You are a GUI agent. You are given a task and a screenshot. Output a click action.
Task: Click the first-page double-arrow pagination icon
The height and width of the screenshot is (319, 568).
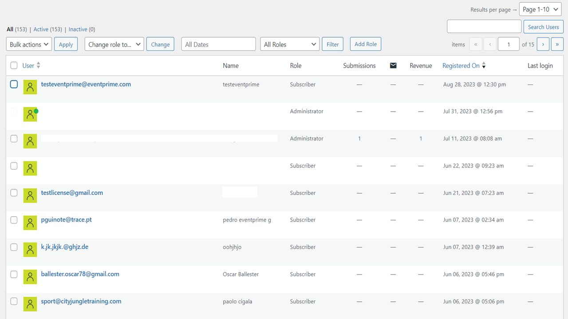click(x=475, y=44)
